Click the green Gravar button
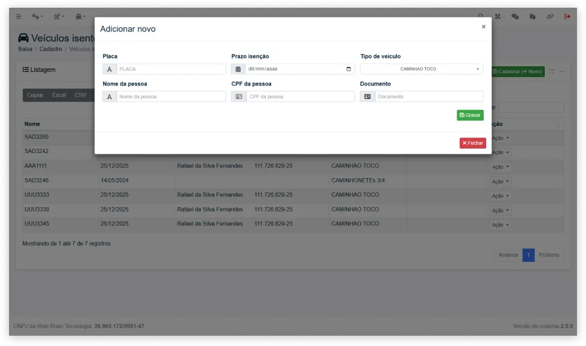The width and height of the screenshot is (586, 346). [x=470, y=115]
